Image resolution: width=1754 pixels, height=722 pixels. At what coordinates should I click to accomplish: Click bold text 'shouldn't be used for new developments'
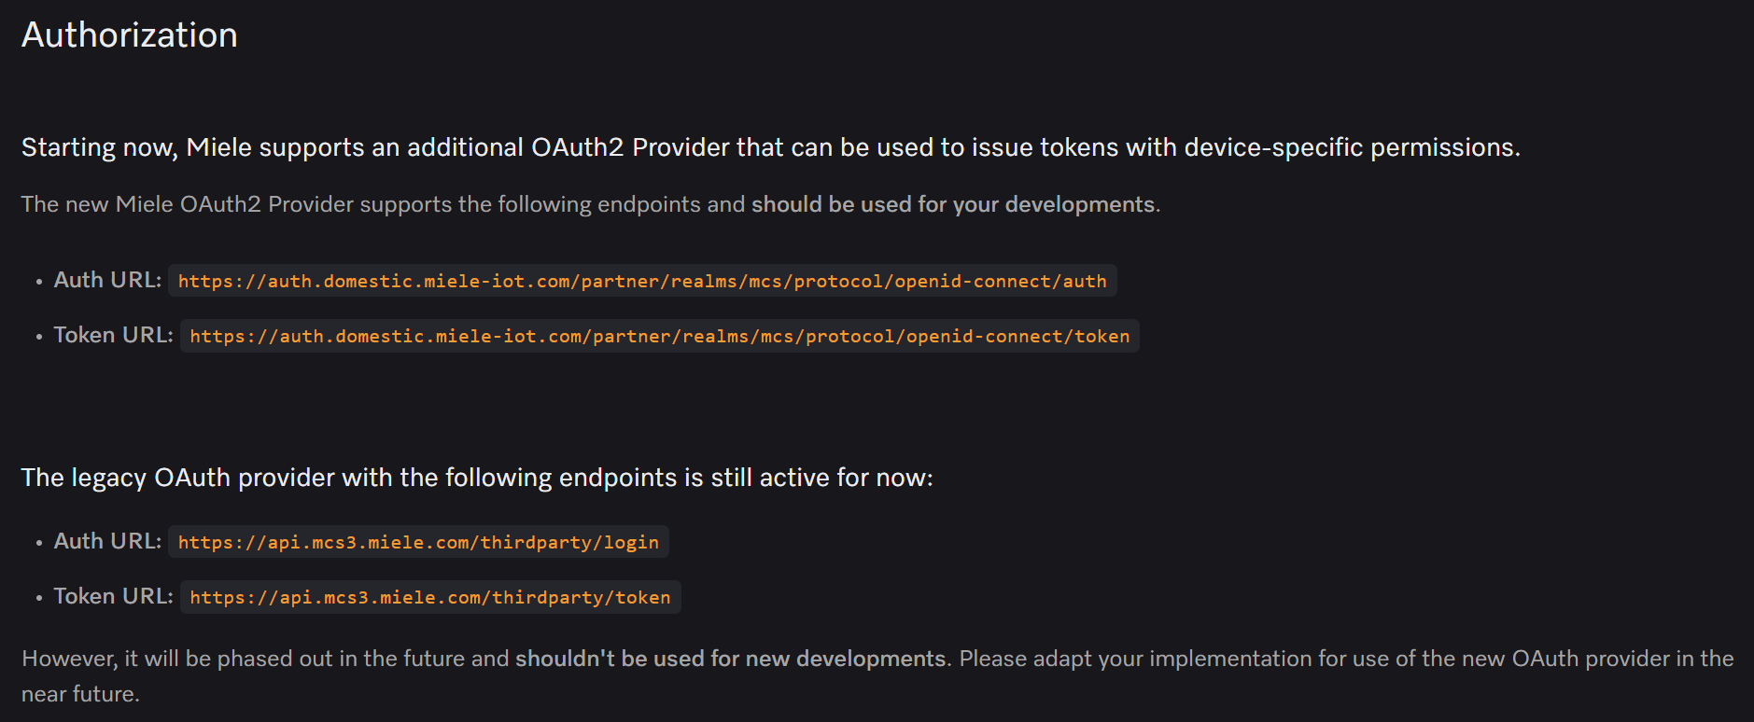point(731,659)
